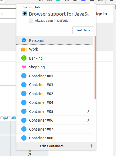The height and width of the screenshot is (156, 116).
Task: Choose the Container #04 row
Action: pyautogui.click(x=55, y=102)
